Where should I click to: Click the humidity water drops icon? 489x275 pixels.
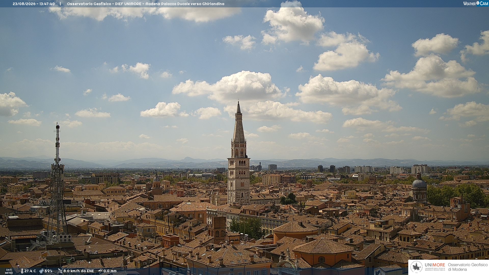click(x=41, y=271)
